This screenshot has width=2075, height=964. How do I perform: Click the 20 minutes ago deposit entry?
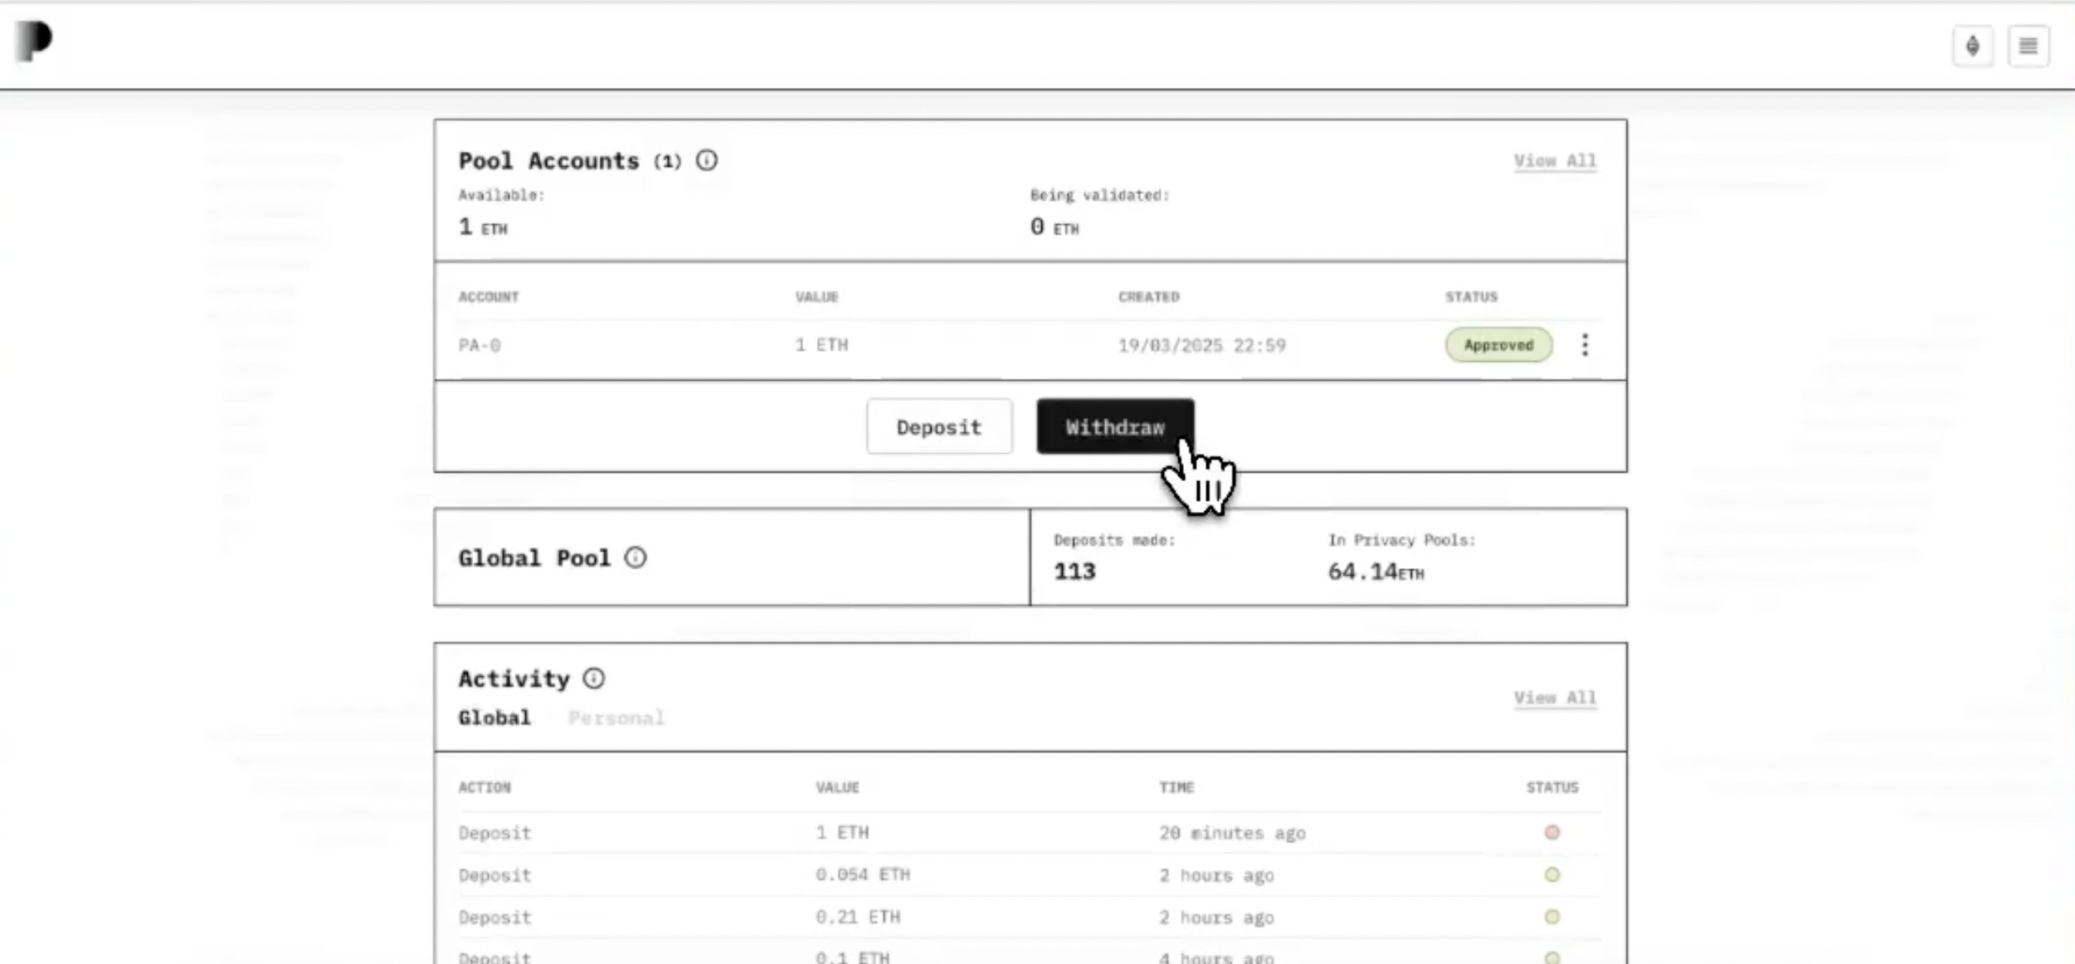(1232, 833)
